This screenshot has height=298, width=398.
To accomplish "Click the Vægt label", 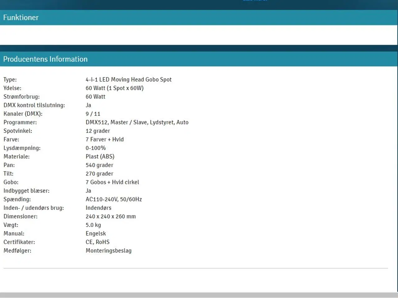I will (x=11, y=225).
